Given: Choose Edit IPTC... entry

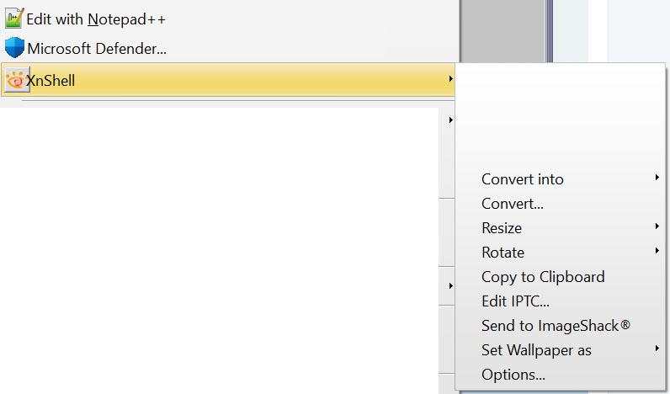Looking at the screenshot, I should [x=515, y=301].
